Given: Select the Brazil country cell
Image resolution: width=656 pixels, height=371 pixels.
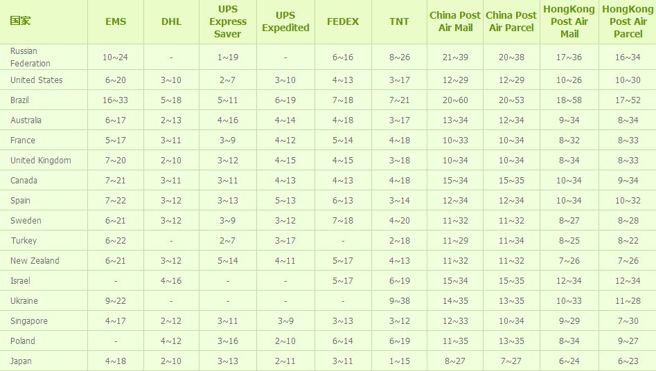Looking at the screenshot, I should (19, 100).
